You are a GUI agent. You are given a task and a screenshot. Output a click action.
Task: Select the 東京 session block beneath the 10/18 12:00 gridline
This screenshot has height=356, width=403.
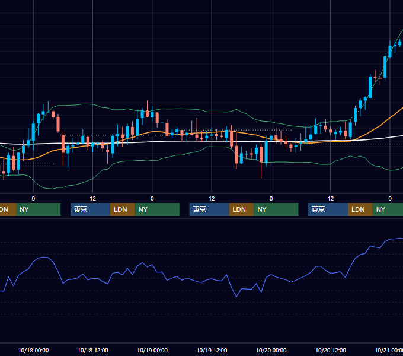90,209
